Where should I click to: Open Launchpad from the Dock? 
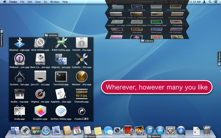tap(25, 130)
